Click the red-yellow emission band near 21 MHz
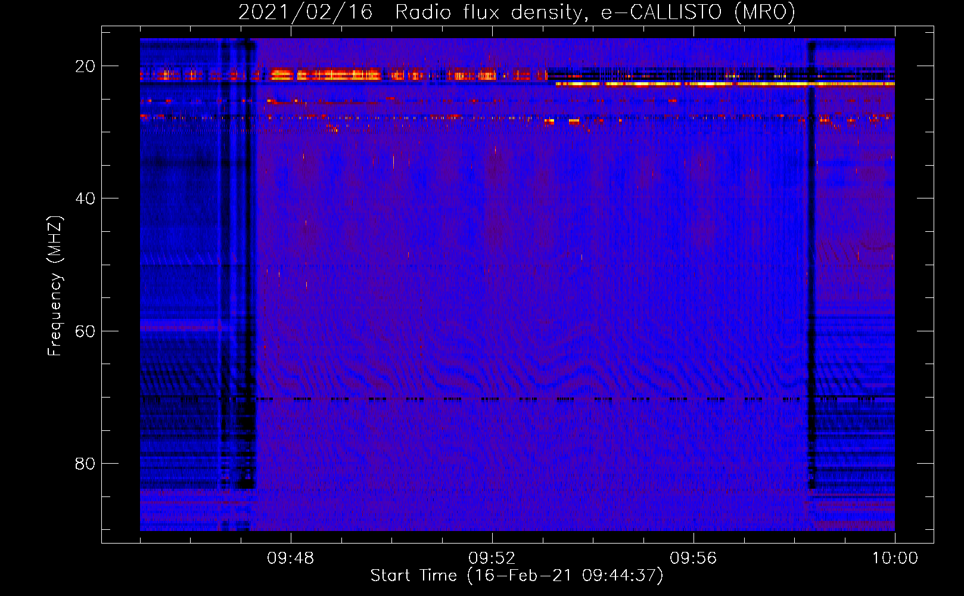This screenshot has width=964, height=596. pyautogui.click(x=343, y=75)
